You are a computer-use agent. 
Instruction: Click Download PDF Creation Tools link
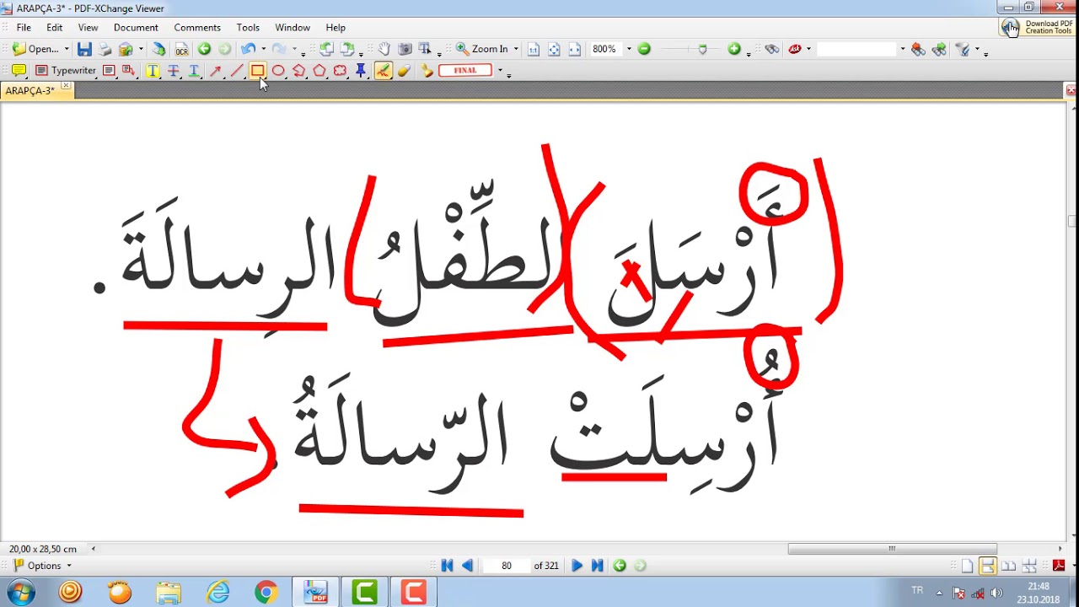pos(1037,27)
